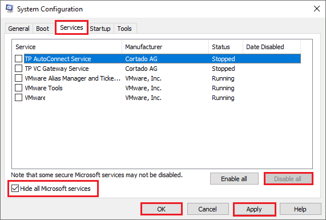The image size is (326, 220).
Task: Click the Enable all button
Action: [x=234, y=179]
